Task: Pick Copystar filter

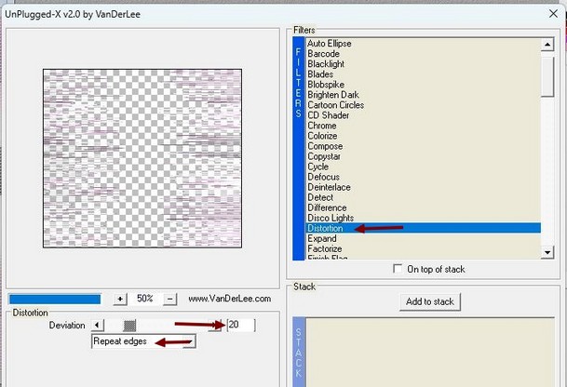Action: [324, 156]
